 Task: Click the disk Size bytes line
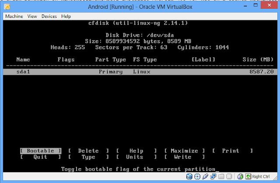click(x=138, y=41)
